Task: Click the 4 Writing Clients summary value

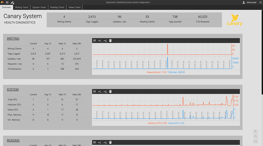Action: click(x=64, y=17)
